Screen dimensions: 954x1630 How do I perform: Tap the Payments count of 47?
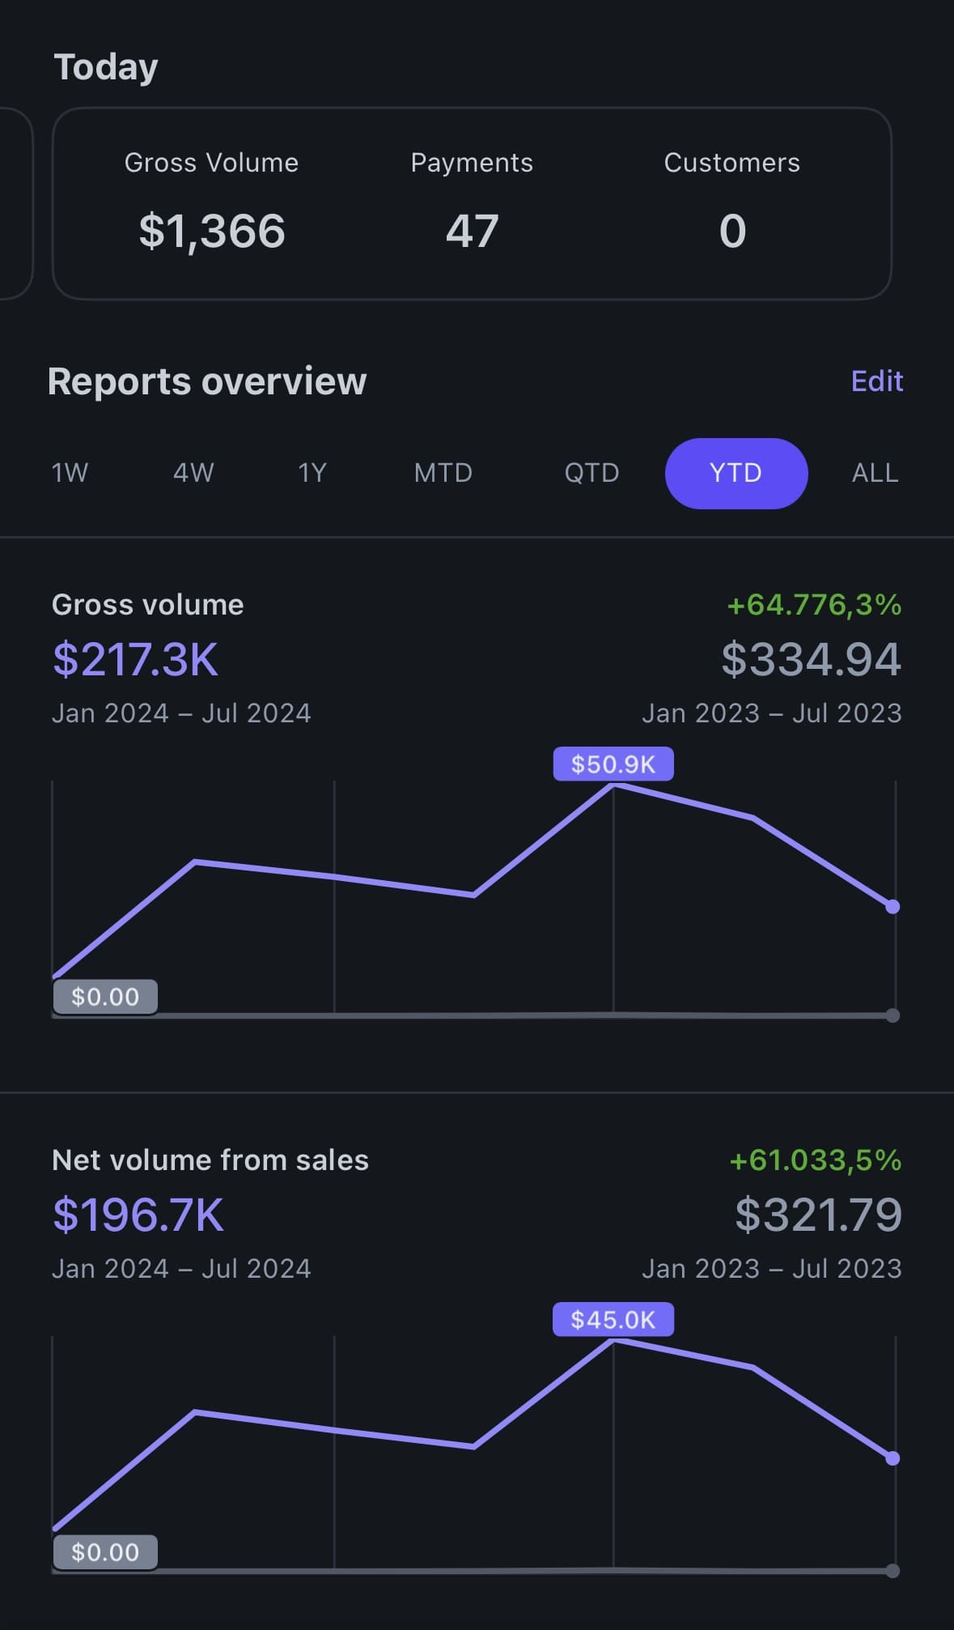tap(472, 231)
